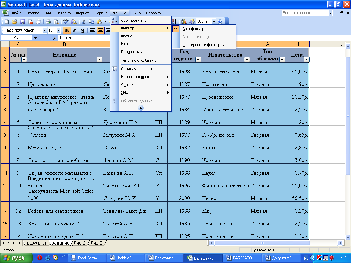Click the sort icon beside Сортировка
Viewport: 351px width, 263px height.
[x=114, y=20]
